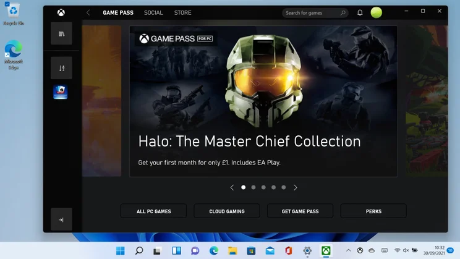The image size is (460, 259).
Task: Open the My Library sidebar icon
Action: 61,34
